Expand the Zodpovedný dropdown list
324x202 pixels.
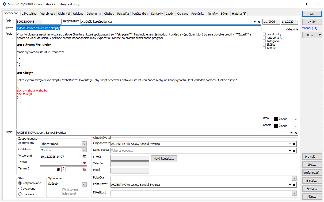coord(85,144)
